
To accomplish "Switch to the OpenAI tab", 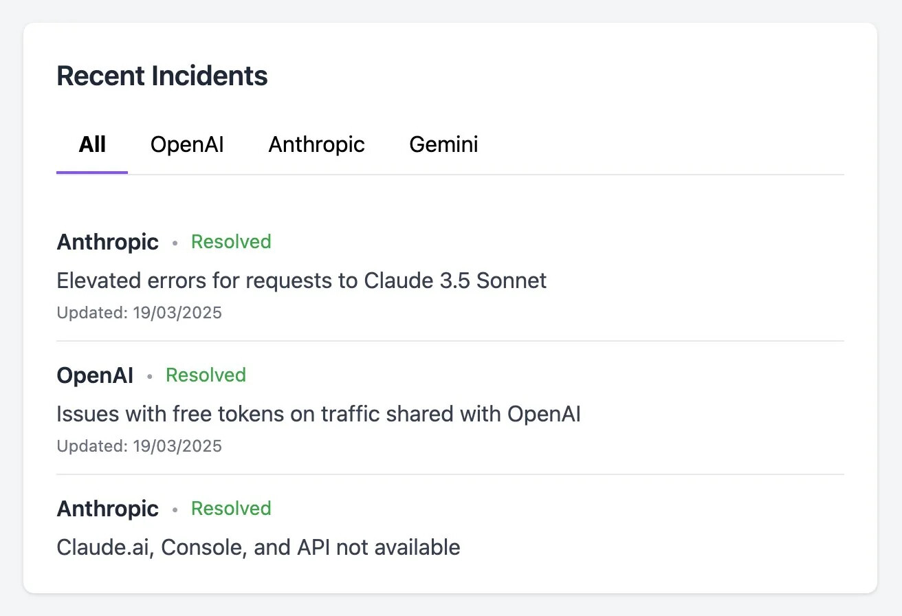I will click(187, 144).
